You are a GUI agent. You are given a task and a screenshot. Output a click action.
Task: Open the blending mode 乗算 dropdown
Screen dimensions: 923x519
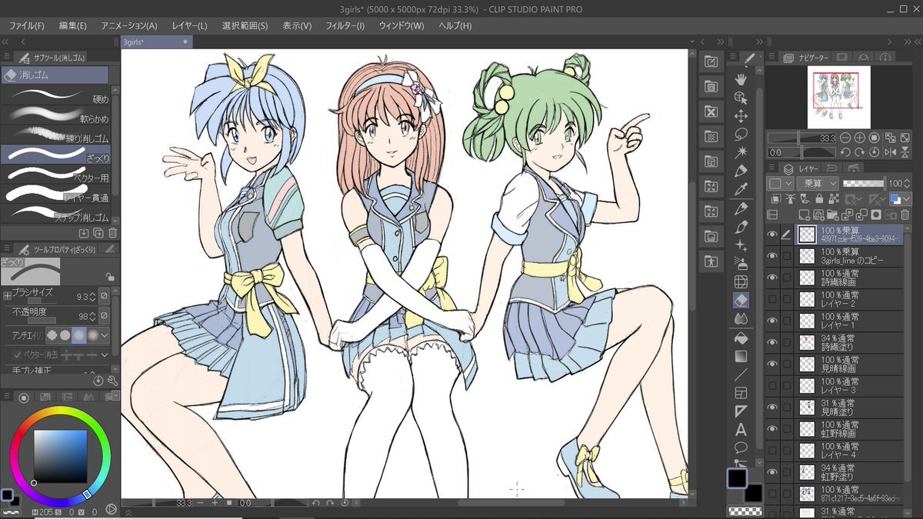click(x=818, y=184)
